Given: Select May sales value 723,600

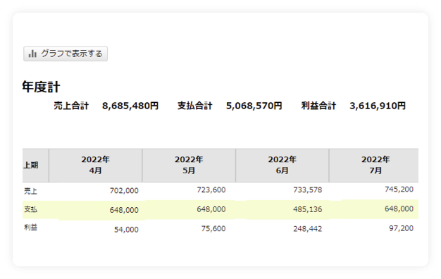Looking at the screenshot, I should click(x=211, y=190).
